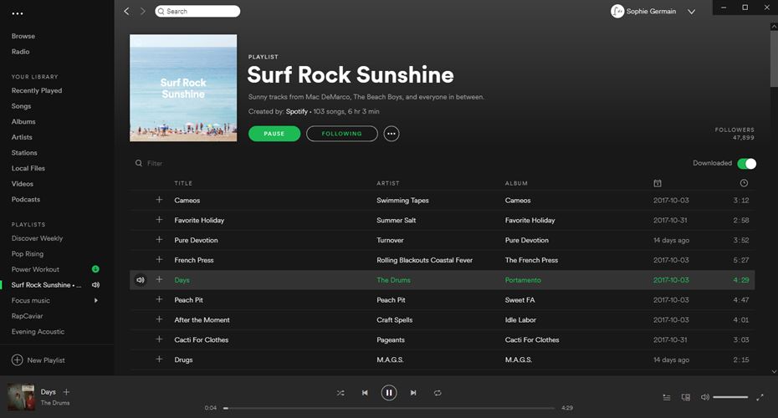Open the devices available menu

[686, 397]
